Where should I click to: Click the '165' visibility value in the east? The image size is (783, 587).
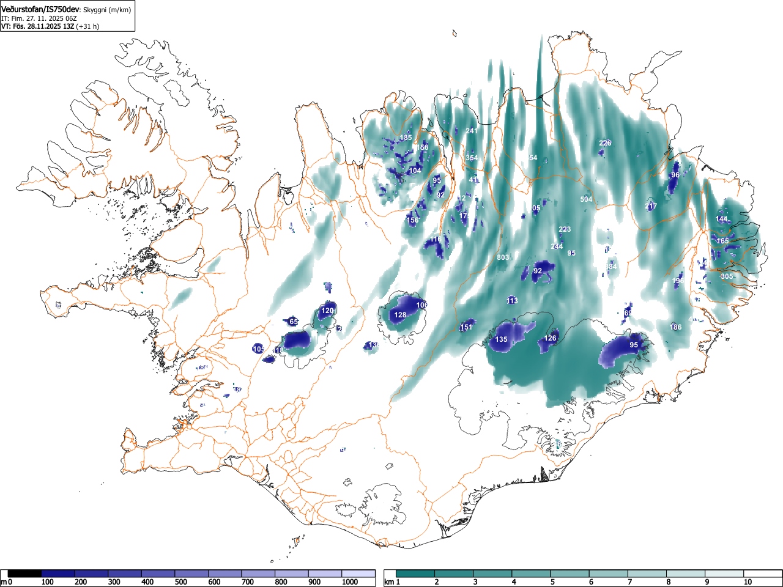[723, 241]
